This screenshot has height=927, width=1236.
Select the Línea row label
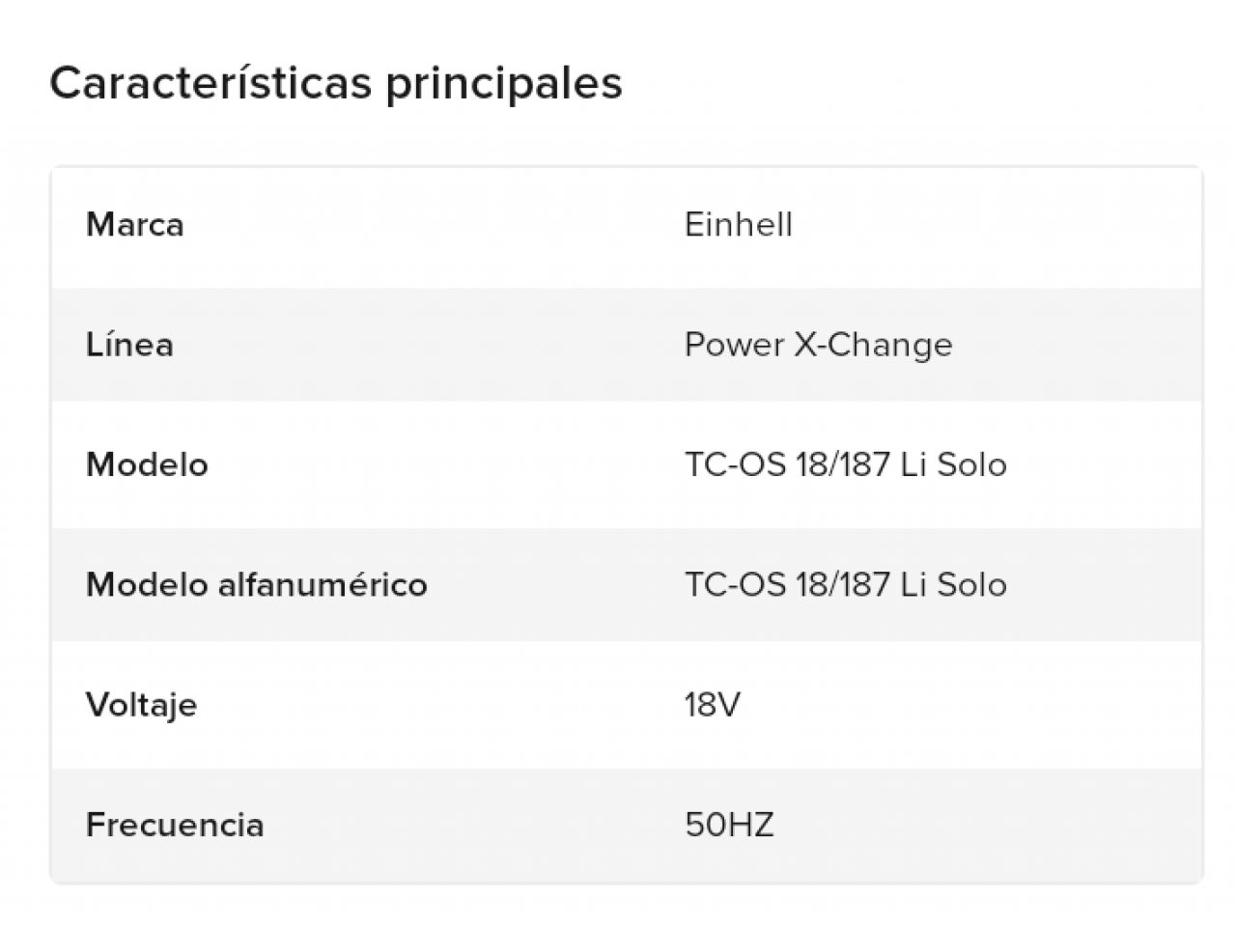click(129, 345)
